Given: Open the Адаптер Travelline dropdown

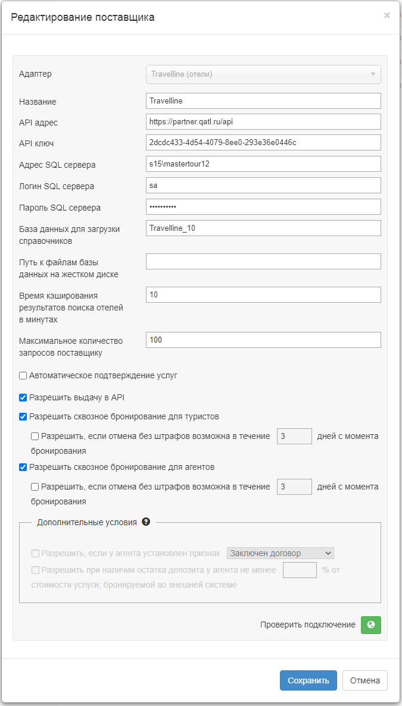Looking at the screenshot, I should (263, 74).
